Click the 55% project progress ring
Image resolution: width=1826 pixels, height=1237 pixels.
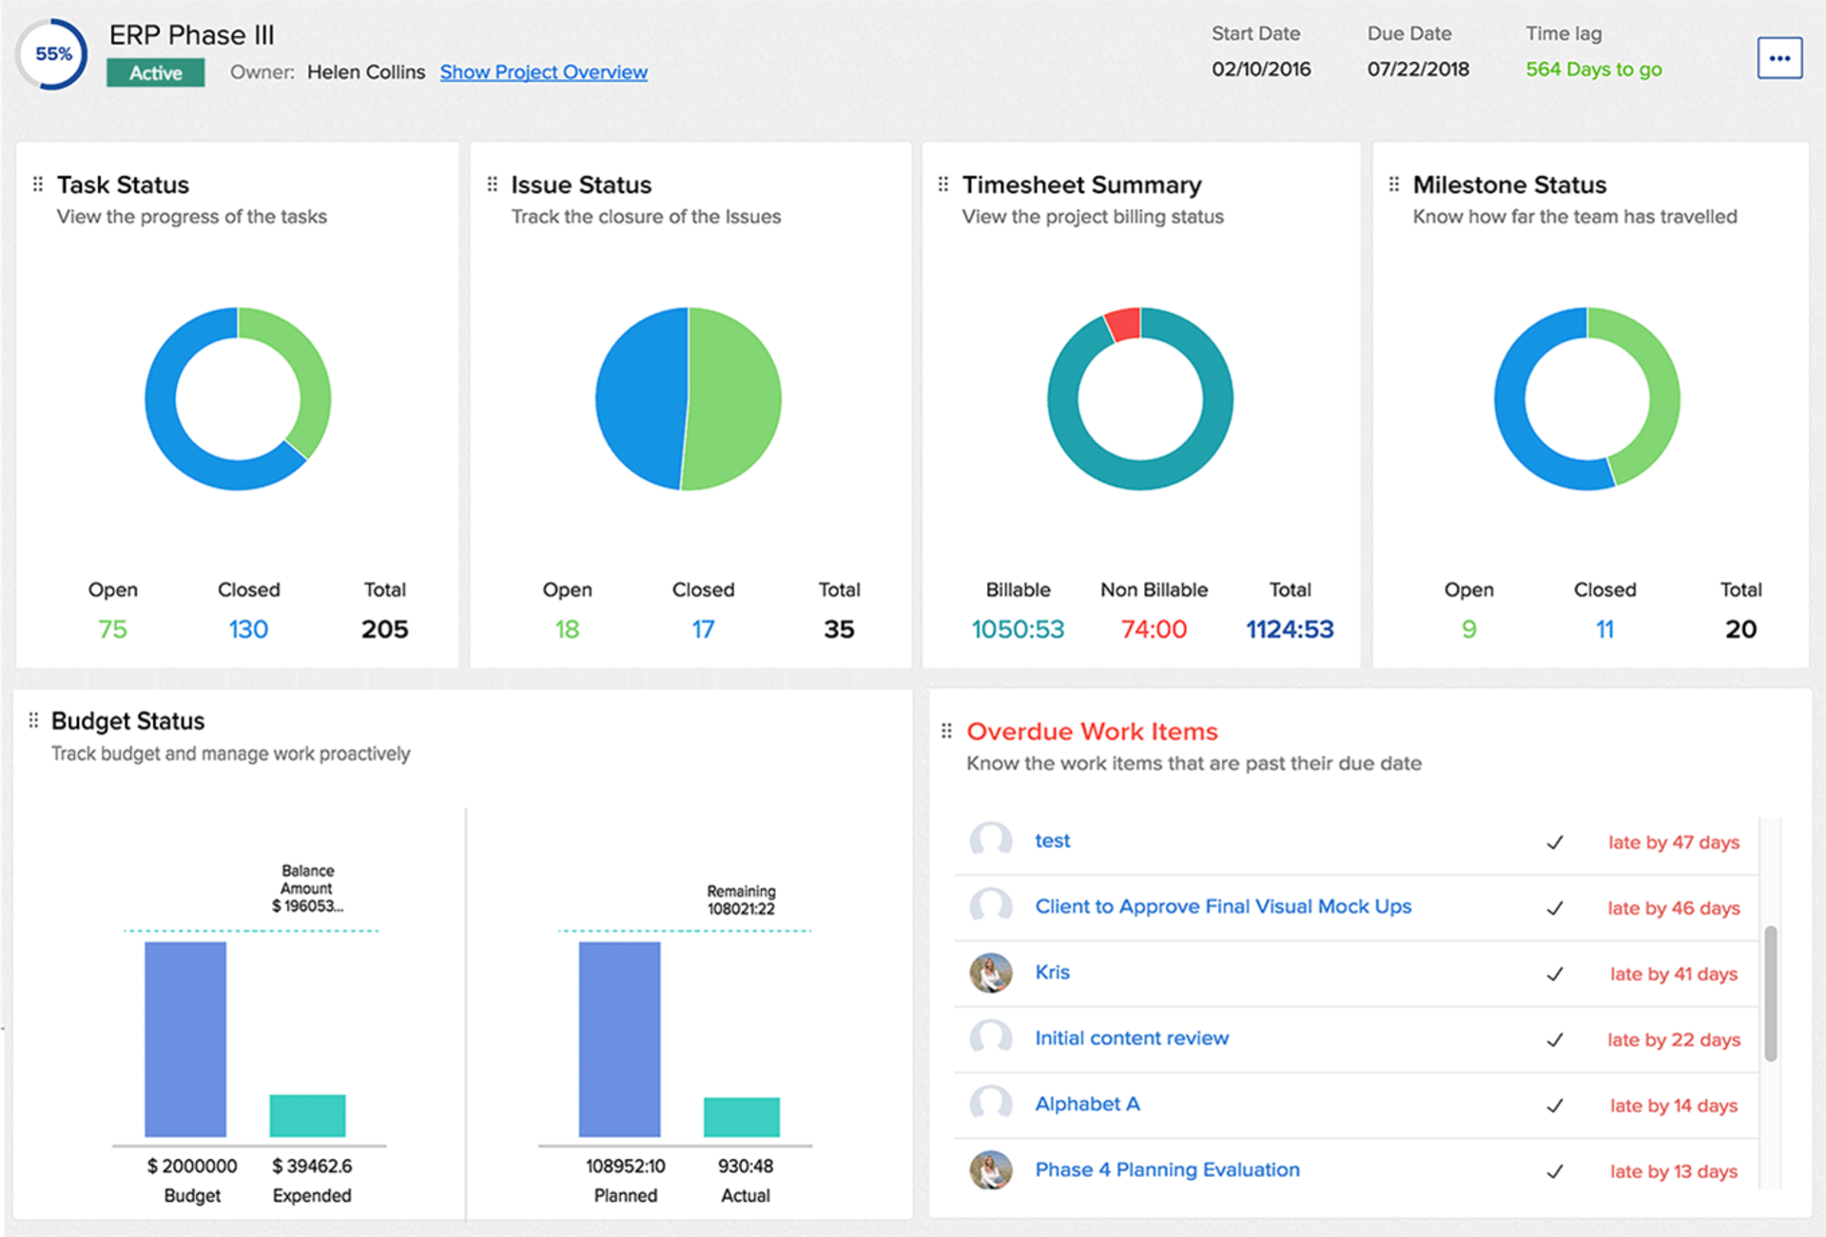click(x=52, y=54)
